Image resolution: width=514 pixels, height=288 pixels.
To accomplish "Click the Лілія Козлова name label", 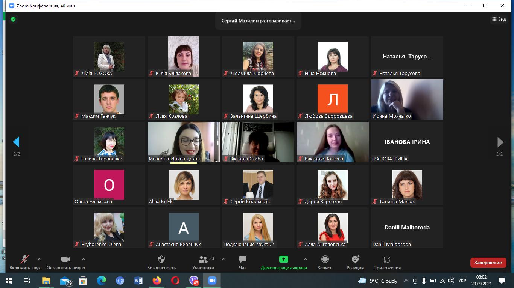I will click(172, 116).
